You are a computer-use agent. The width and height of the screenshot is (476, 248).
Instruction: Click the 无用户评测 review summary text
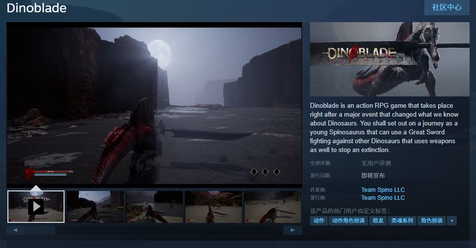(375, 163)
